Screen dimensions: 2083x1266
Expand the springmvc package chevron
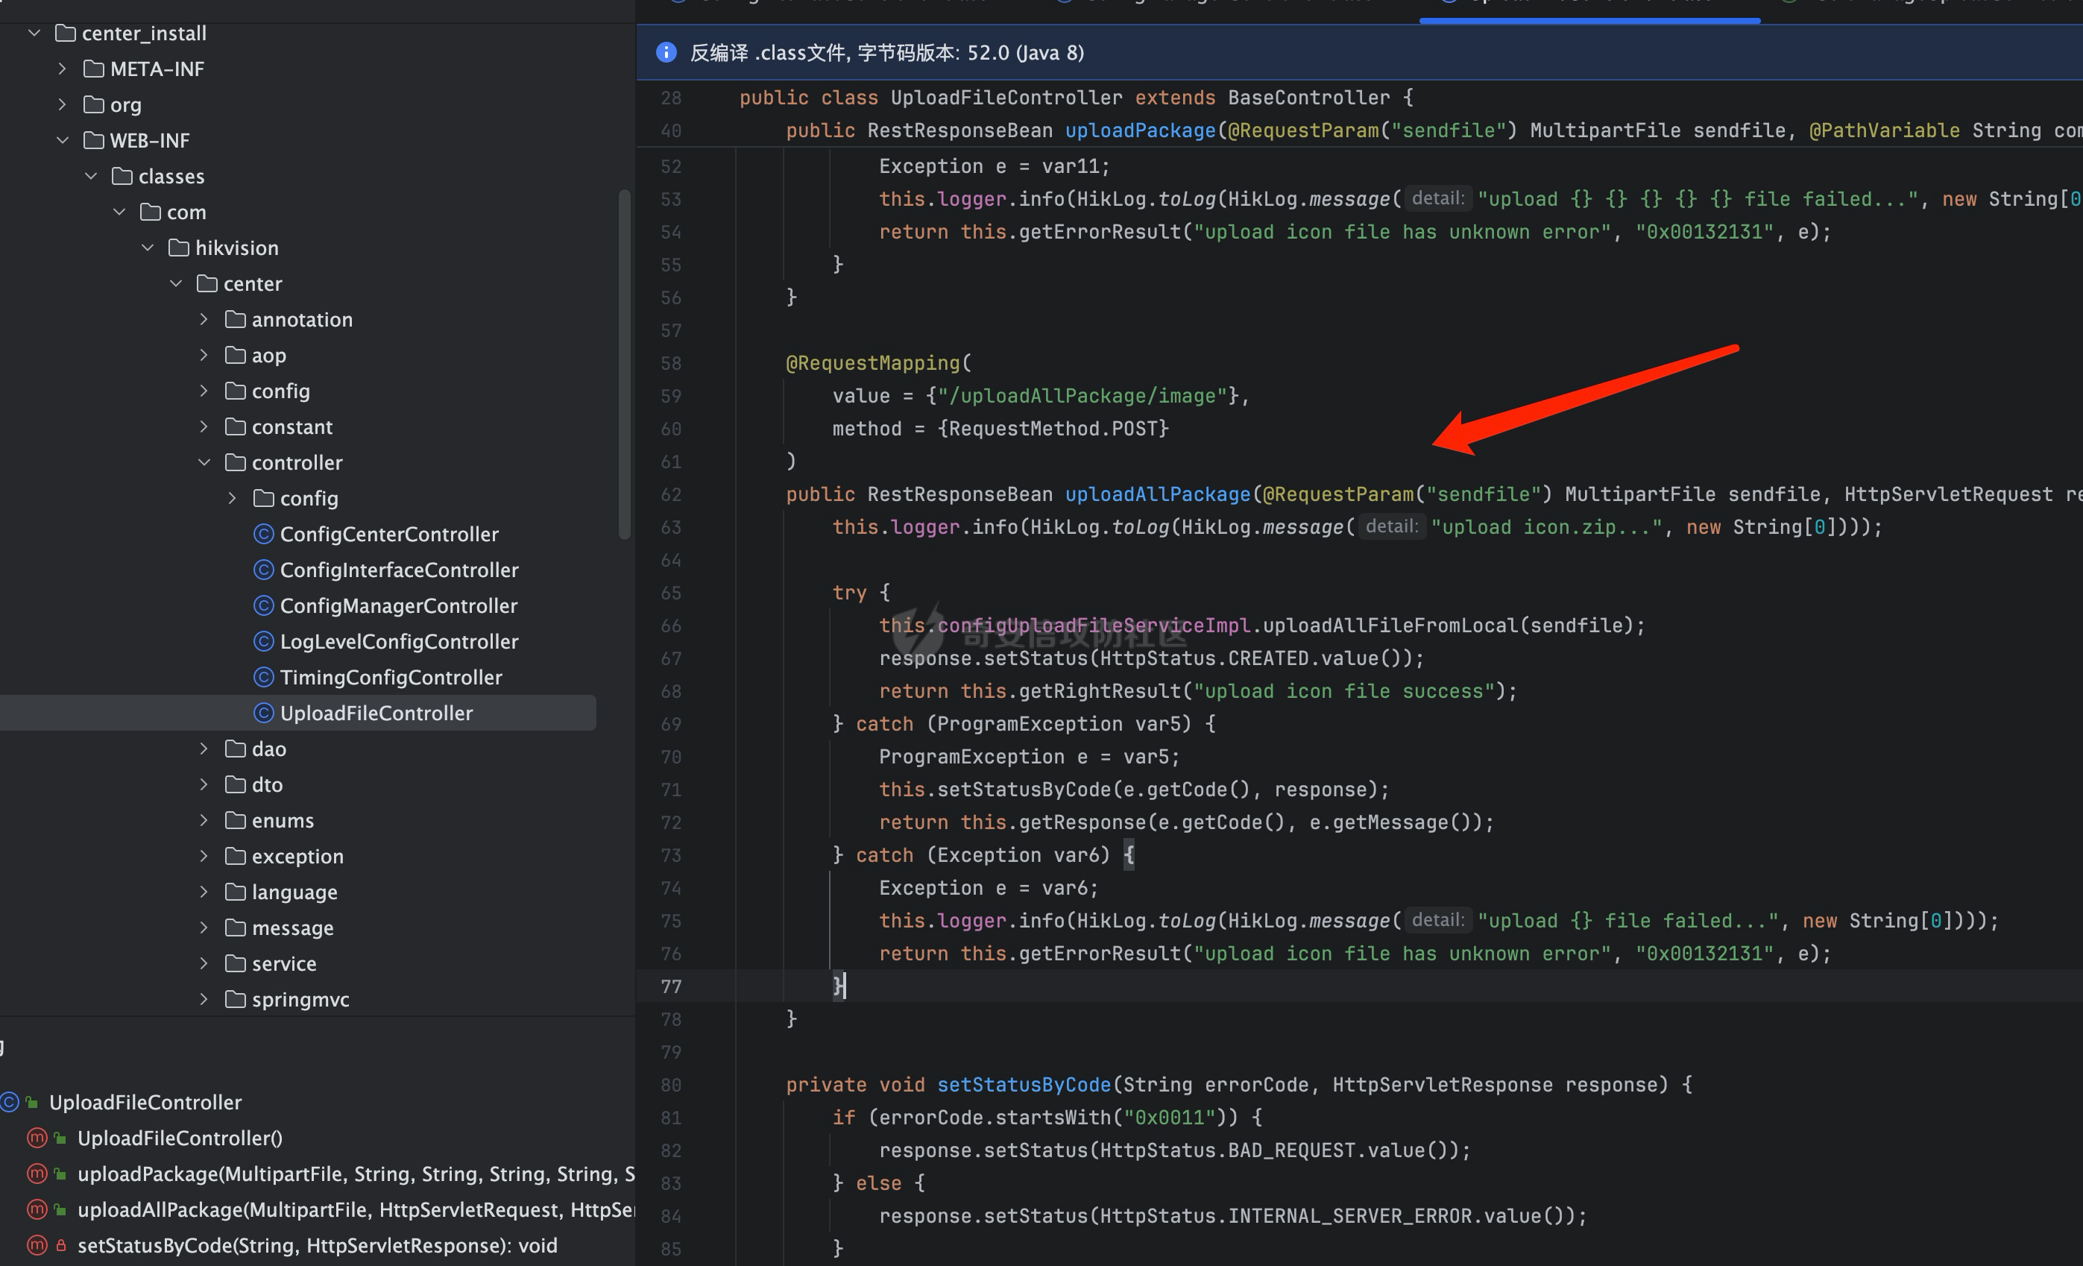point(204,999)
